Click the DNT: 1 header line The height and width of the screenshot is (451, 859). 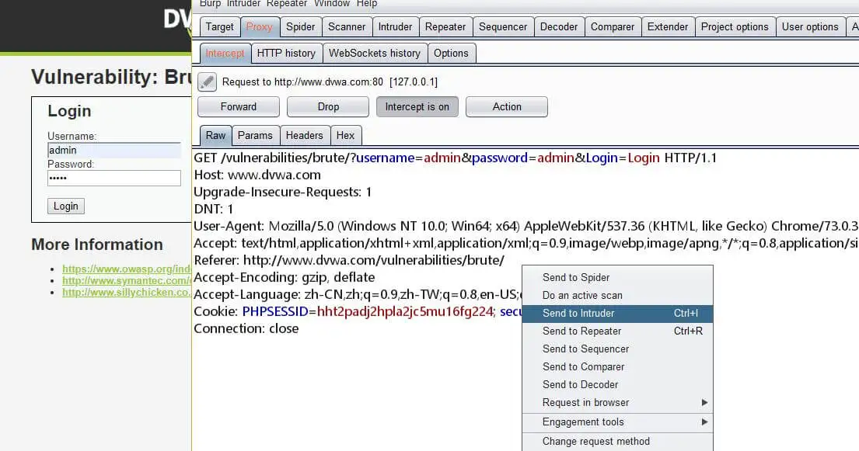214,209
